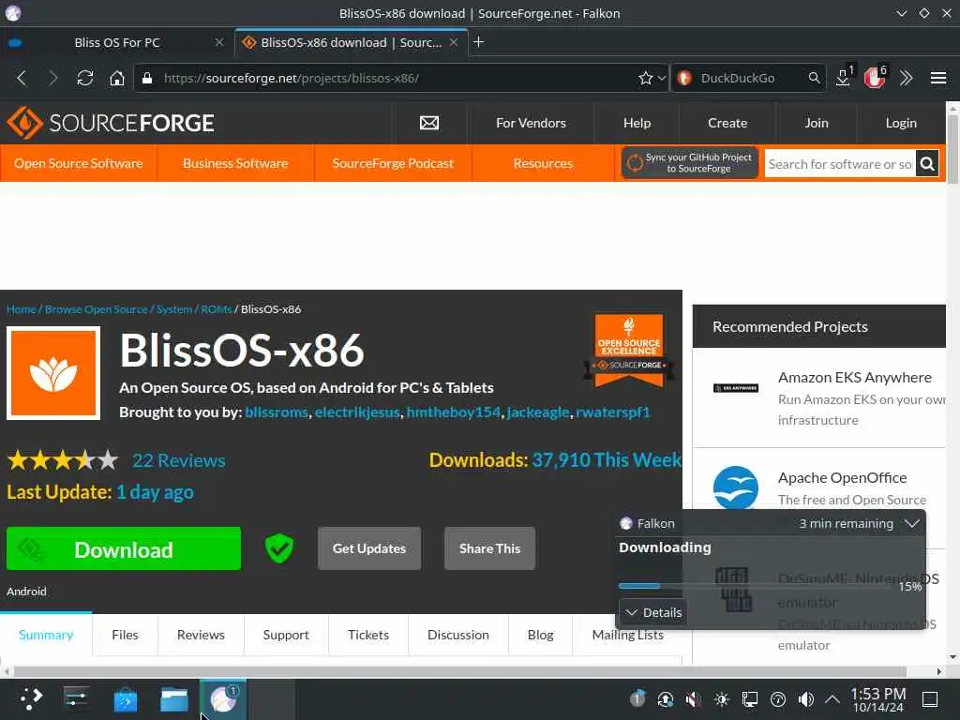Click the Get Updates button
The width and height of the screenshot is (960, 720).
pyautogui.click(x=369, y=548)
